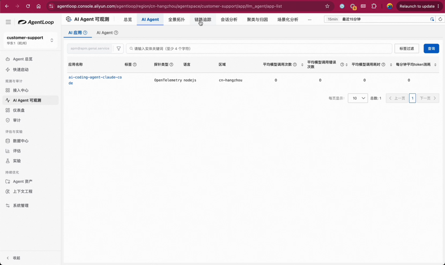Go back in browser history

7,6
